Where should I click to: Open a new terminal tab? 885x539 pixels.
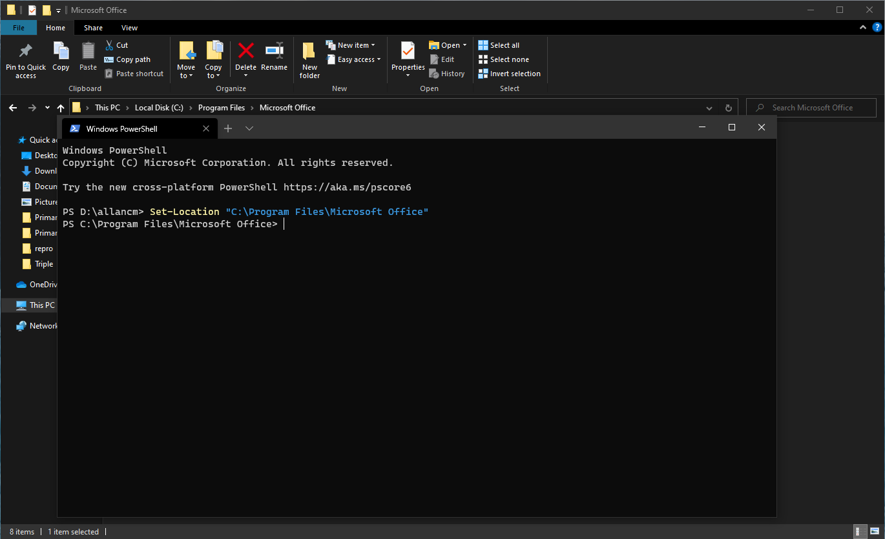point(227,128)
